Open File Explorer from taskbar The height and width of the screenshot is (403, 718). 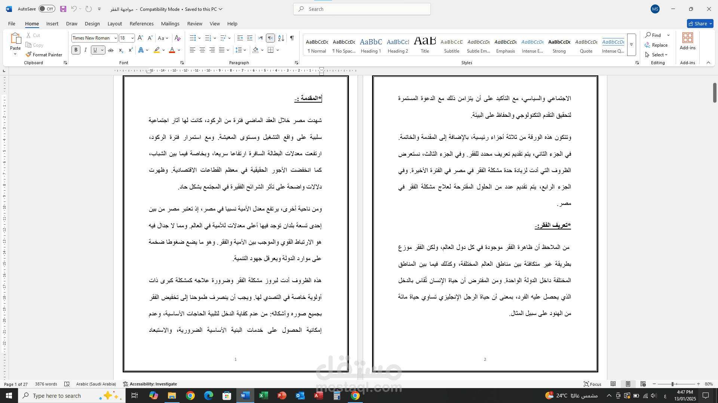[x=172, y=396]
